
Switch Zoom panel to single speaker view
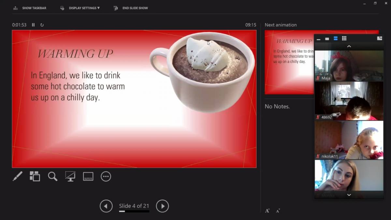[x=327, y=39]
